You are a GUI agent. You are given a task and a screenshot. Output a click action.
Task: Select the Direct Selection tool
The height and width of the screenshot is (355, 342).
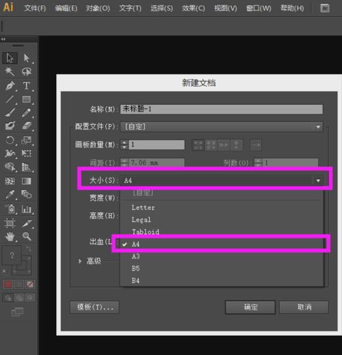[x=27, y=58]
